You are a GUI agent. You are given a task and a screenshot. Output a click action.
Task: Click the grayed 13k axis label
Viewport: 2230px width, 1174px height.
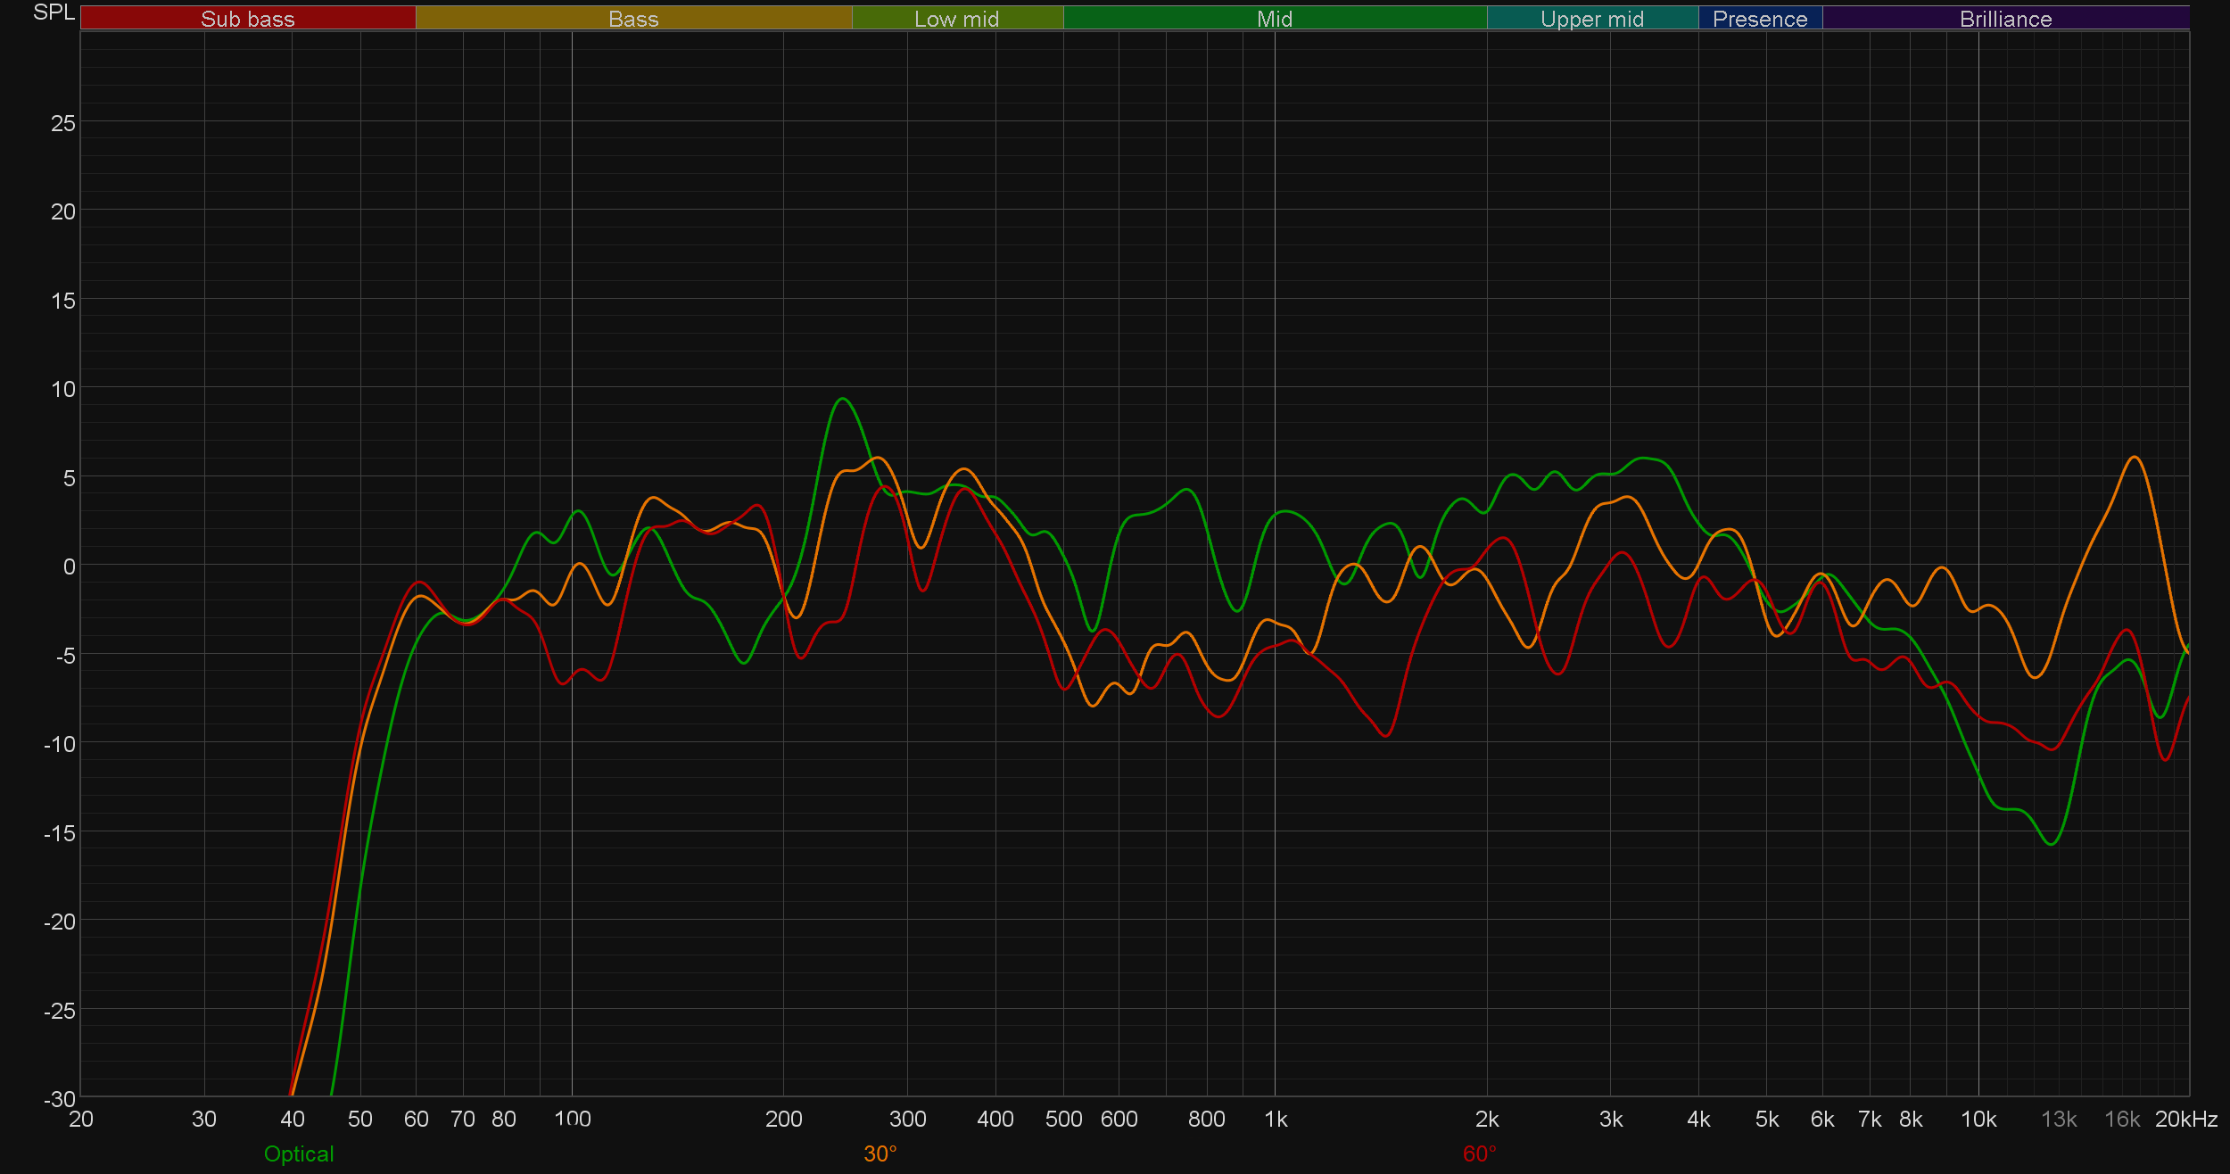tap(2059, 1119)
